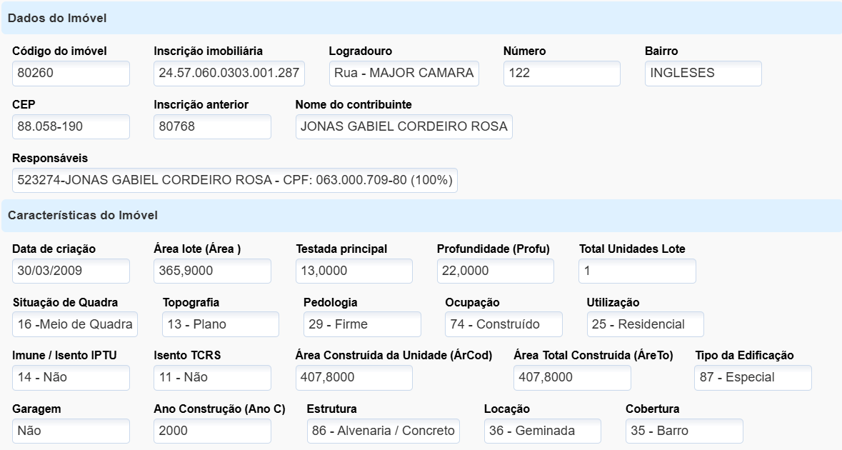Select the Responsáveis text field

click(x=235, y=180)
